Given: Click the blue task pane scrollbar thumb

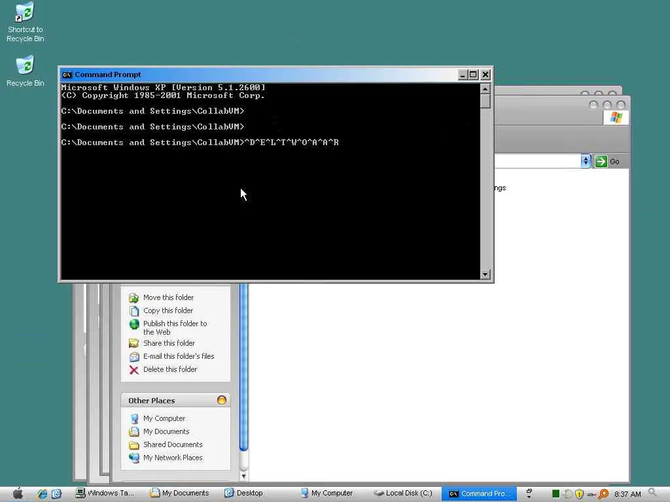Looking at the screenshot, I should pos(243,367).
